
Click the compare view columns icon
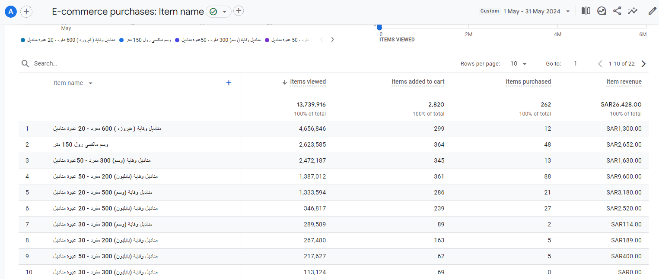pyautogui.click(x=586, y=11)
